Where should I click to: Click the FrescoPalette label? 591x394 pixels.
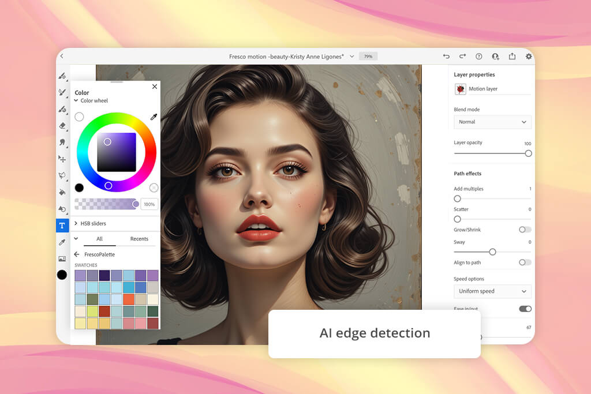[x=99, y=254]
